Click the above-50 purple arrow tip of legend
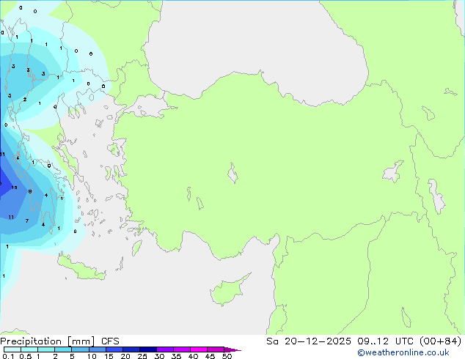The height and width of the screenshot is (359, 465). 232,349
